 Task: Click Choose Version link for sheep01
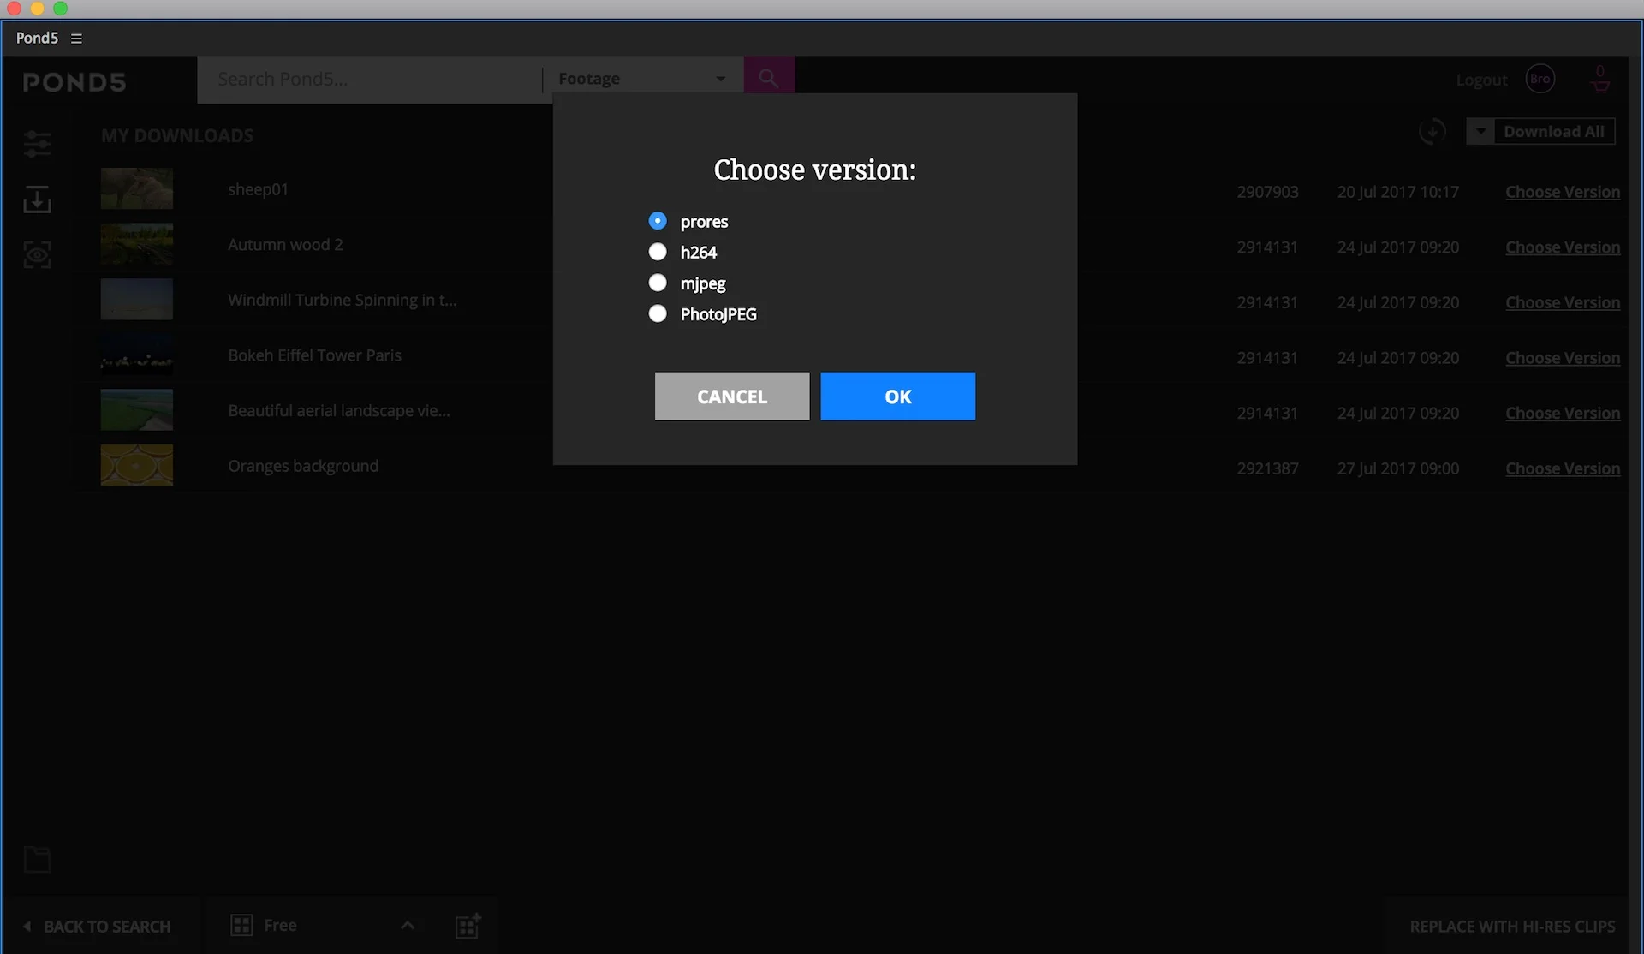click(1562, 192)
